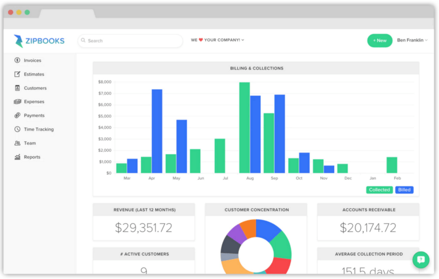
Task: Click the Time Tracking clock icon
Action: coord(18,129)
